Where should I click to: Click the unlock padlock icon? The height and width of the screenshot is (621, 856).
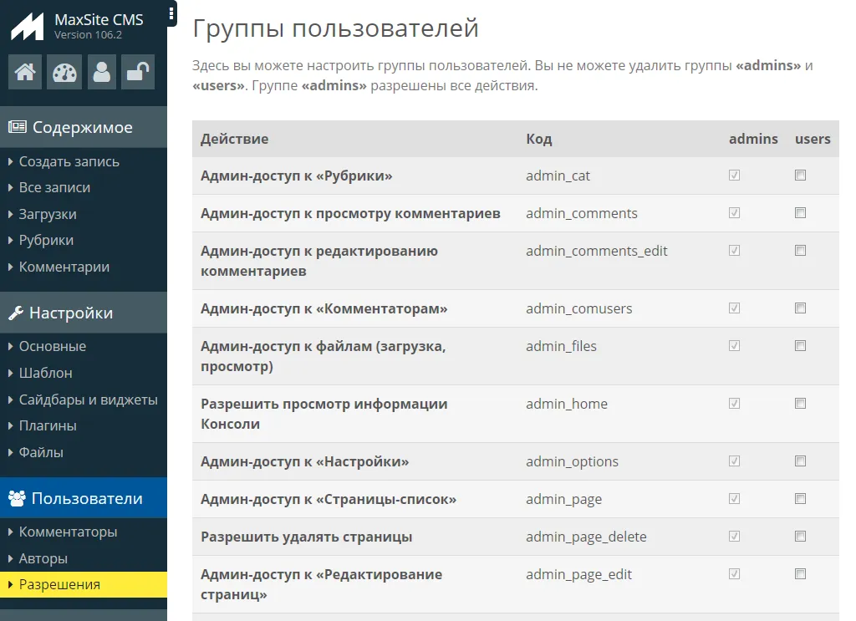pos(137,72)
